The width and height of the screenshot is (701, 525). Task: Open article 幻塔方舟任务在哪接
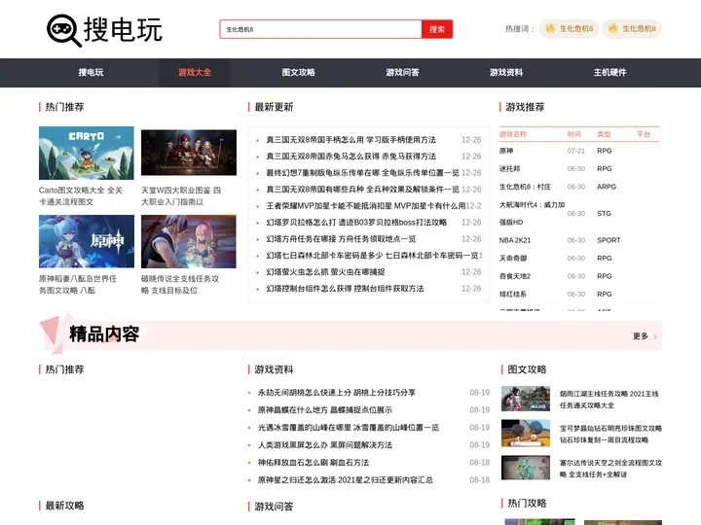click(341, 239)
